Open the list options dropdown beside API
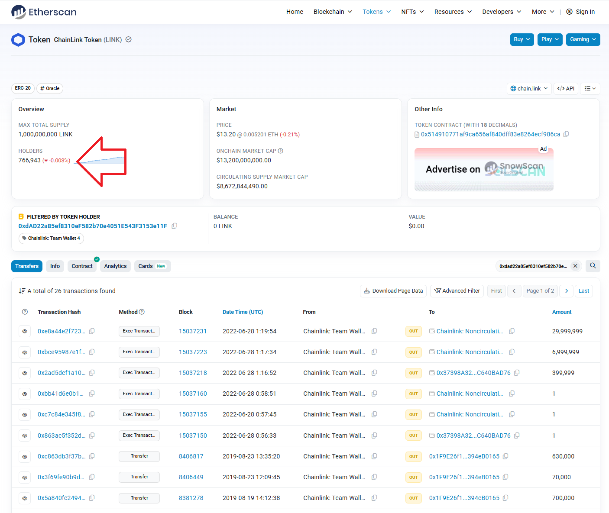This screenshot has height=513, width=609. pyautogui.click(x=590, y=88)
